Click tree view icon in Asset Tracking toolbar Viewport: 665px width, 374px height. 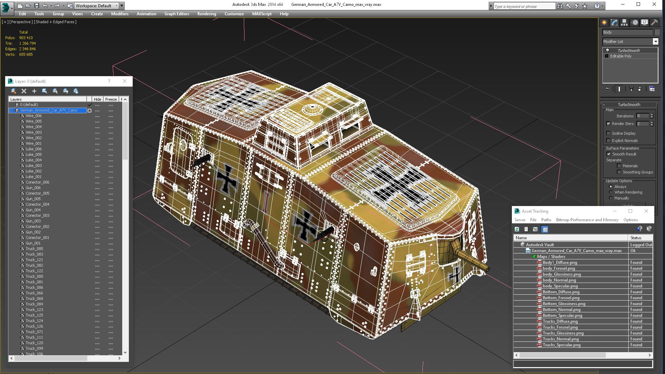coord(535,229)
